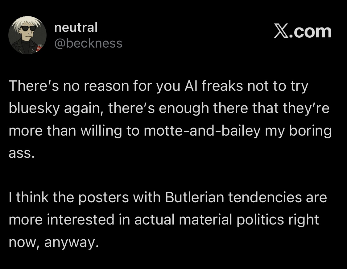Click the word "ass." ending first paragraph
The height and width of the screenshot is (269, 347).
pos(20,153)
